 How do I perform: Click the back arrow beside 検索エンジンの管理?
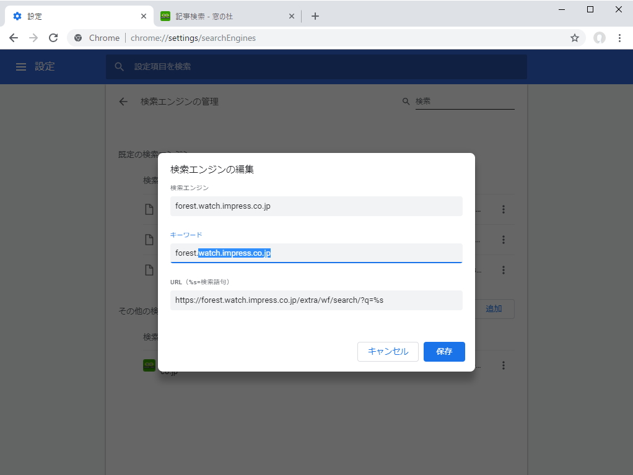click(123, 101)
